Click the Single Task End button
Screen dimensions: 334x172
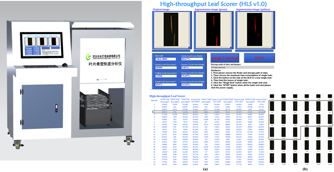[x=225, y=58]
